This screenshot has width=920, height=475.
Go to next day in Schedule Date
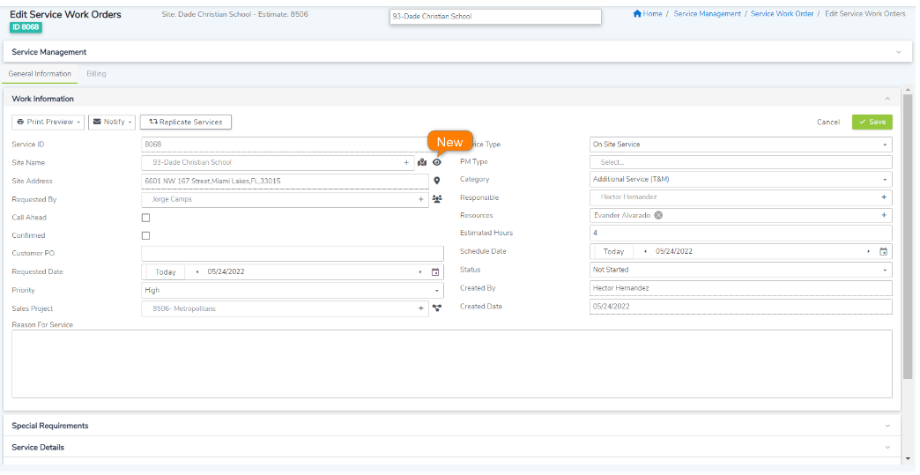(868, 251)
